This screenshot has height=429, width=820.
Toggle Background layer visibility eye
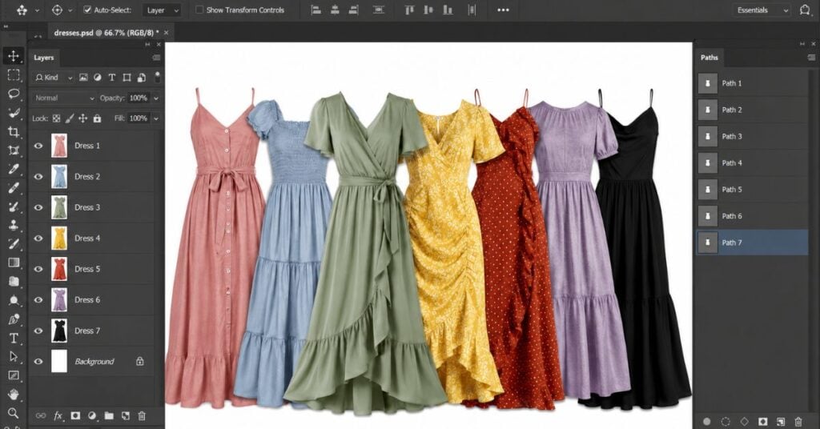tap(38, 362)
